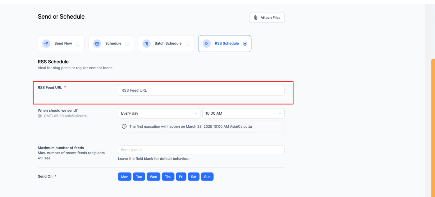The width and height of the screenshot is (435, 197).
Task: Click the Attach Files button
Action: point(267,18)
